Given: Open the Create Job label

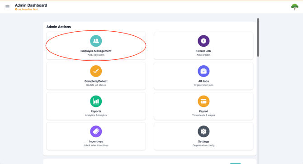Looking at the screenshot, I should [x=204, y=51].
